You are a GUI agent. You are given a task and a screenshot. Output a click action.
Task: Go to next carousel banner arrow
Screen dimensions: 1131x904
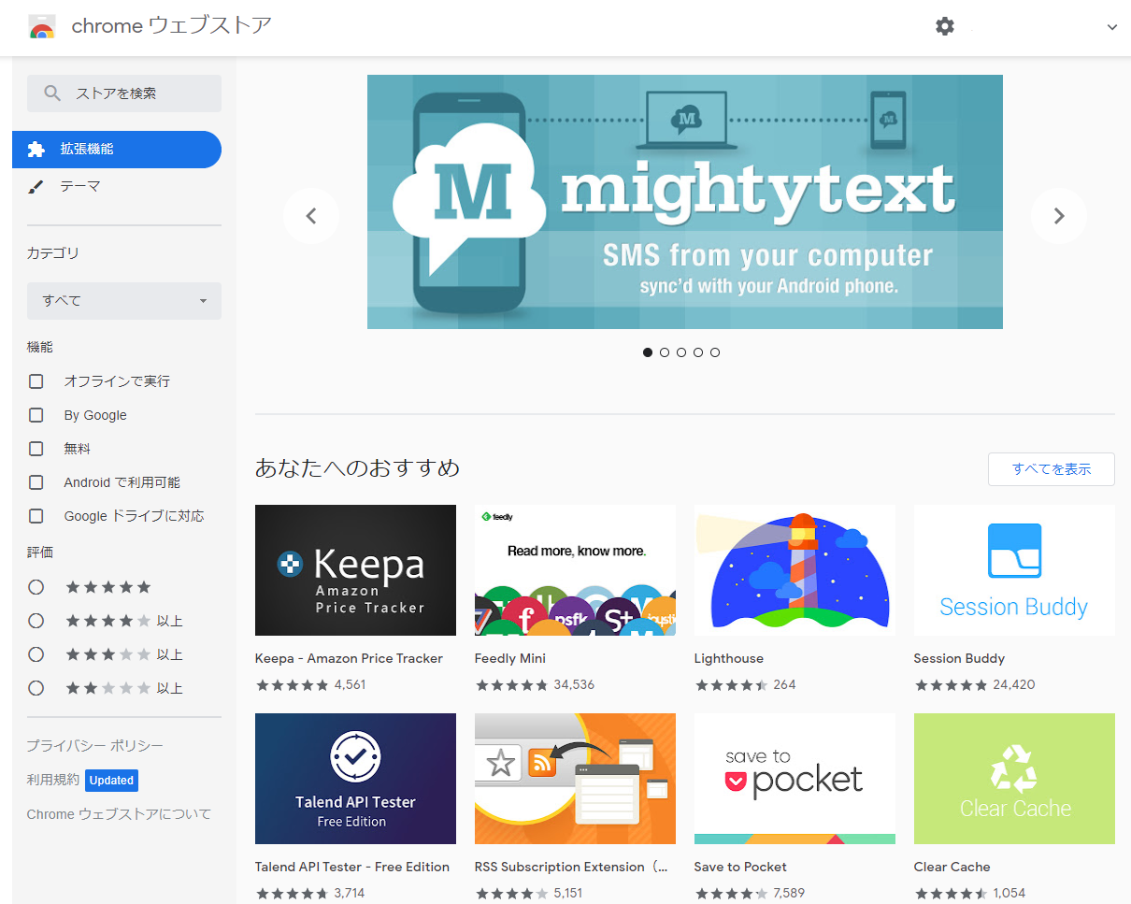pos(1058,216)
